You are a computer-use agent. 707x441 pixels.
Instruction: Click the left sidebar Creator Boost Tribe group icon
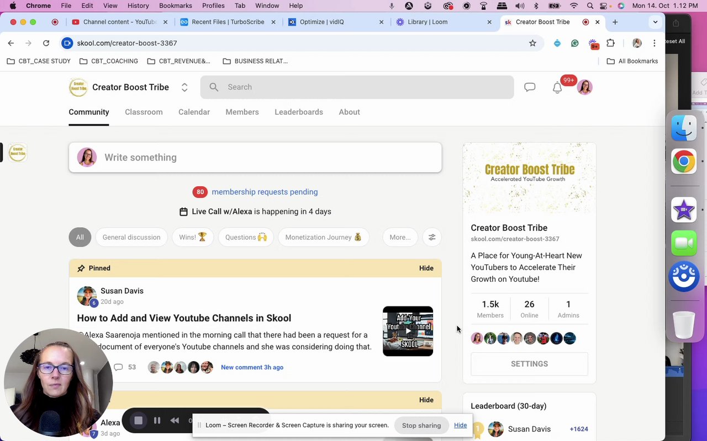point(18,153)
